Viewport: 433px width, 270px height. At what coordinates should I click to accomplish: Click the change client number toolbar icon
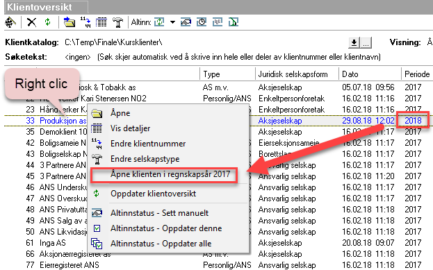[85, 22]
